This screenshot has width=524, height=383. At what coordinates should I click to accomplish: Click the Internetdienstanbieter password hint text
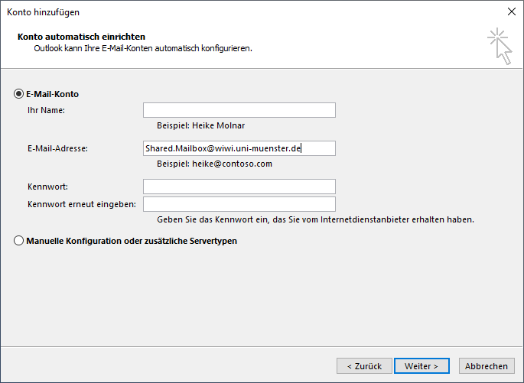pos(315,219)
